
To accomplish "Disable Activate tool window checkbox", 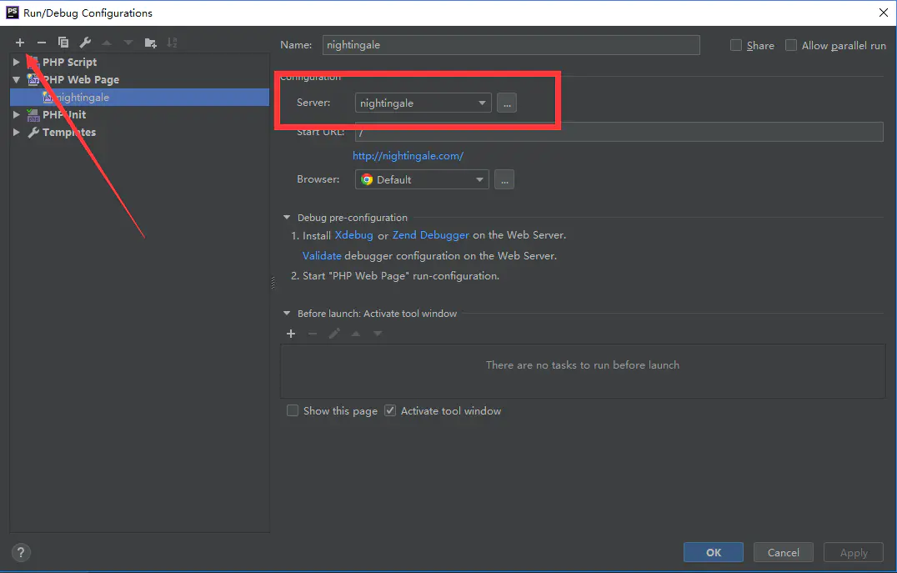I will [x=389, y=410].
